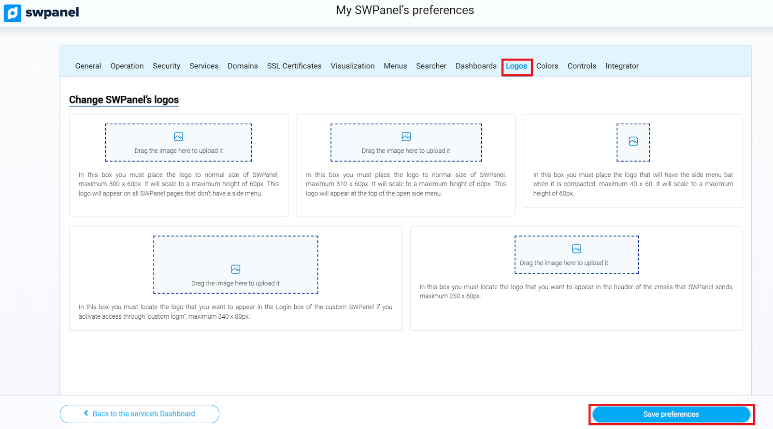Open the Controls tab
The width and height of the screenshot is (773, 429).
click(582, 66)
